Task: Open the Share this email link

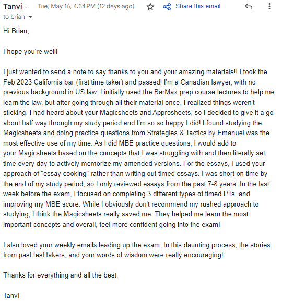Action: (198, 6)
